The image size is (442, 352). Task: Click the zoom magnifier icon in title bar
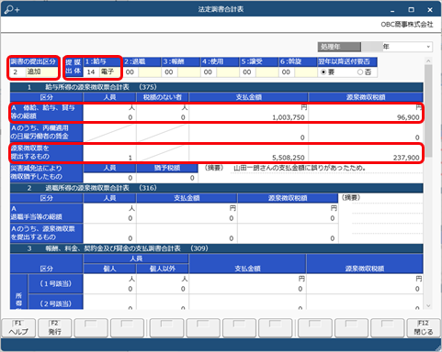(x=12, y=9)
